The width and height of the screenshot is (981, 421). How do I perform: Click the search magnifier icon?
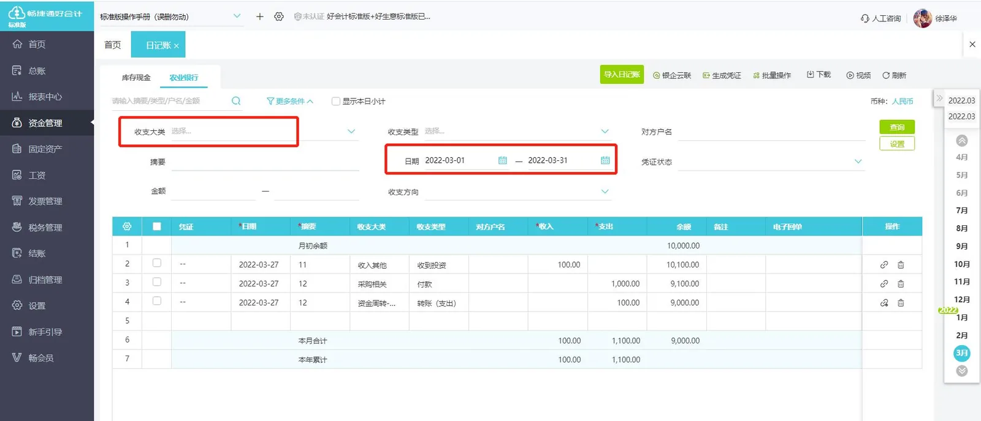click(236, 101)
